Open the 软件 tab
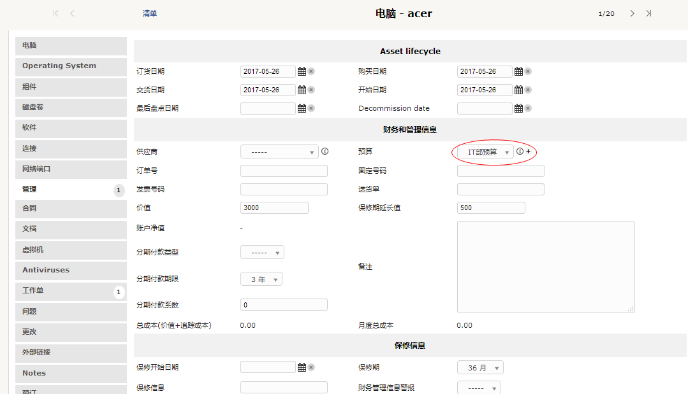This screenshot has width=688, height=394. [x=71, y=128]
